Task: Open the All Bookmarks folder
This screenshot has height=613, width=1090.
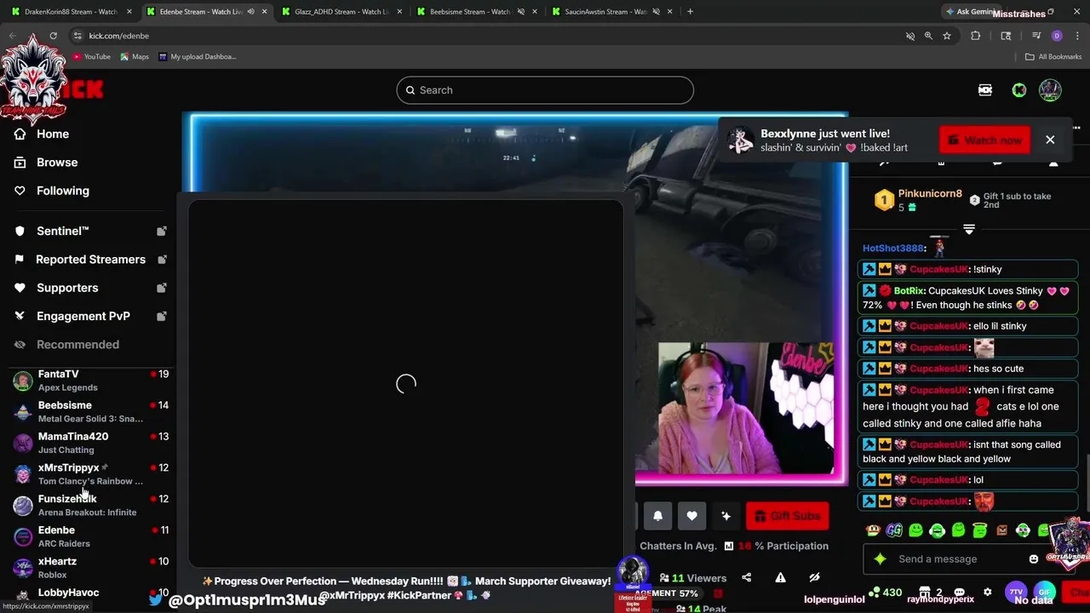Action: [x=1053, y=56]
